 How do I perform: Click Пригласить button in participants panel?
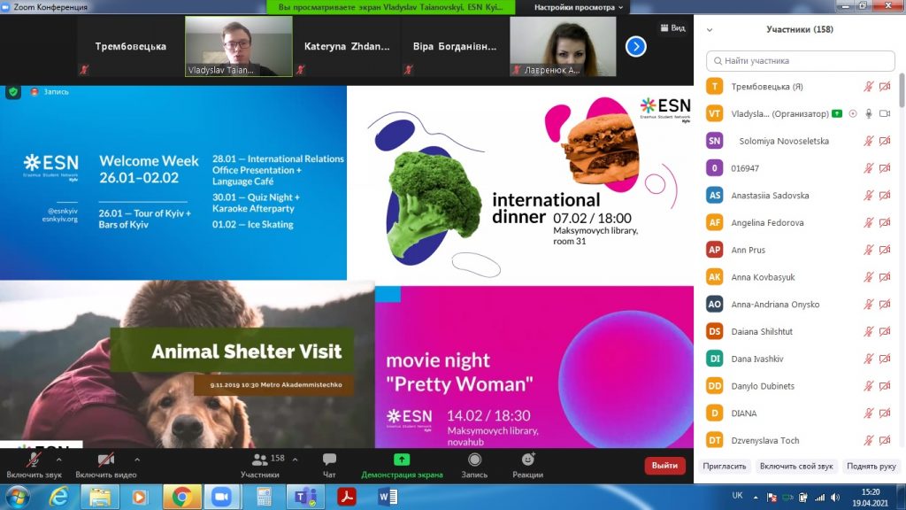[725, 466]
